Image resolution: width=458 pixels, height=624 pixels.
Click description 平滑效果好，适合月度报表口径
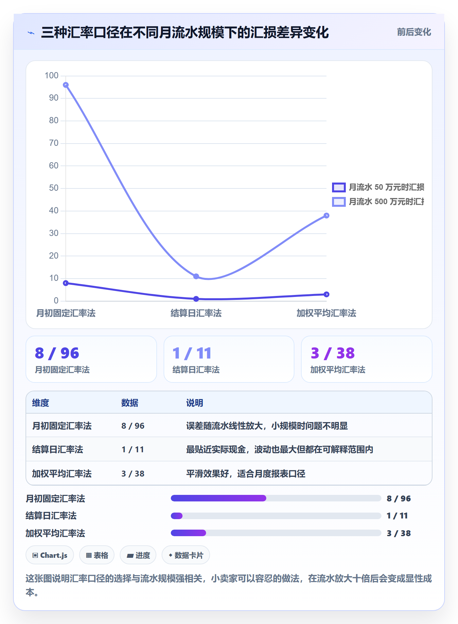tap(246, 474)
